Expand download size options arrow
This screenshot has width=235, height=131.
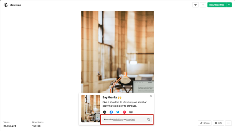[229, 5]
